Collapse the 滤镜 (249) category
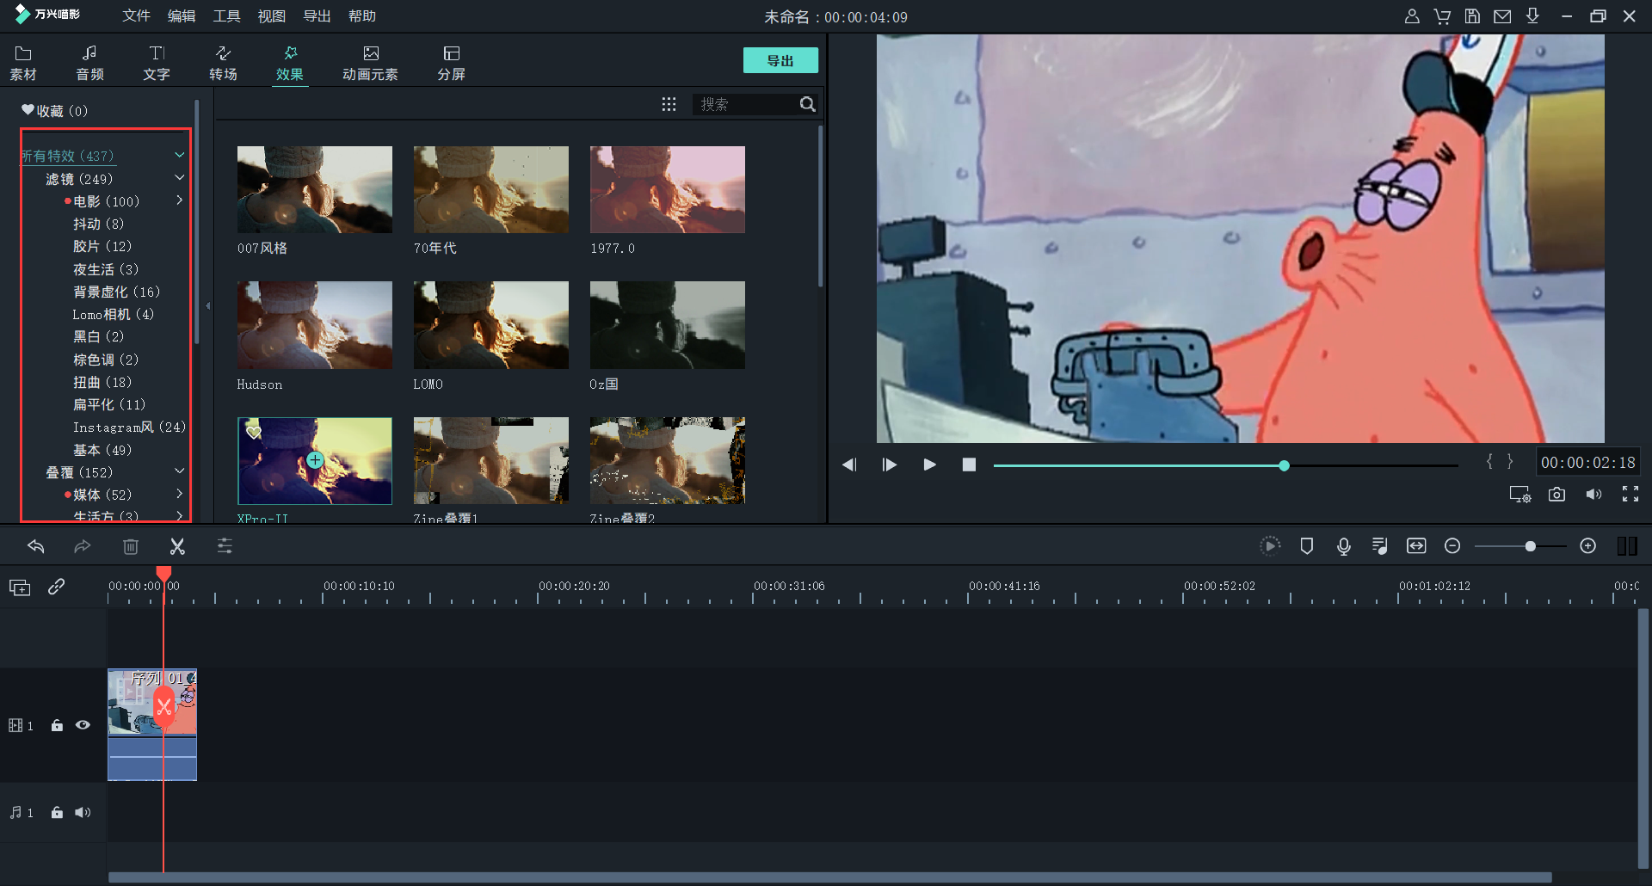The image size is (1652, 886). pos(179,178)
